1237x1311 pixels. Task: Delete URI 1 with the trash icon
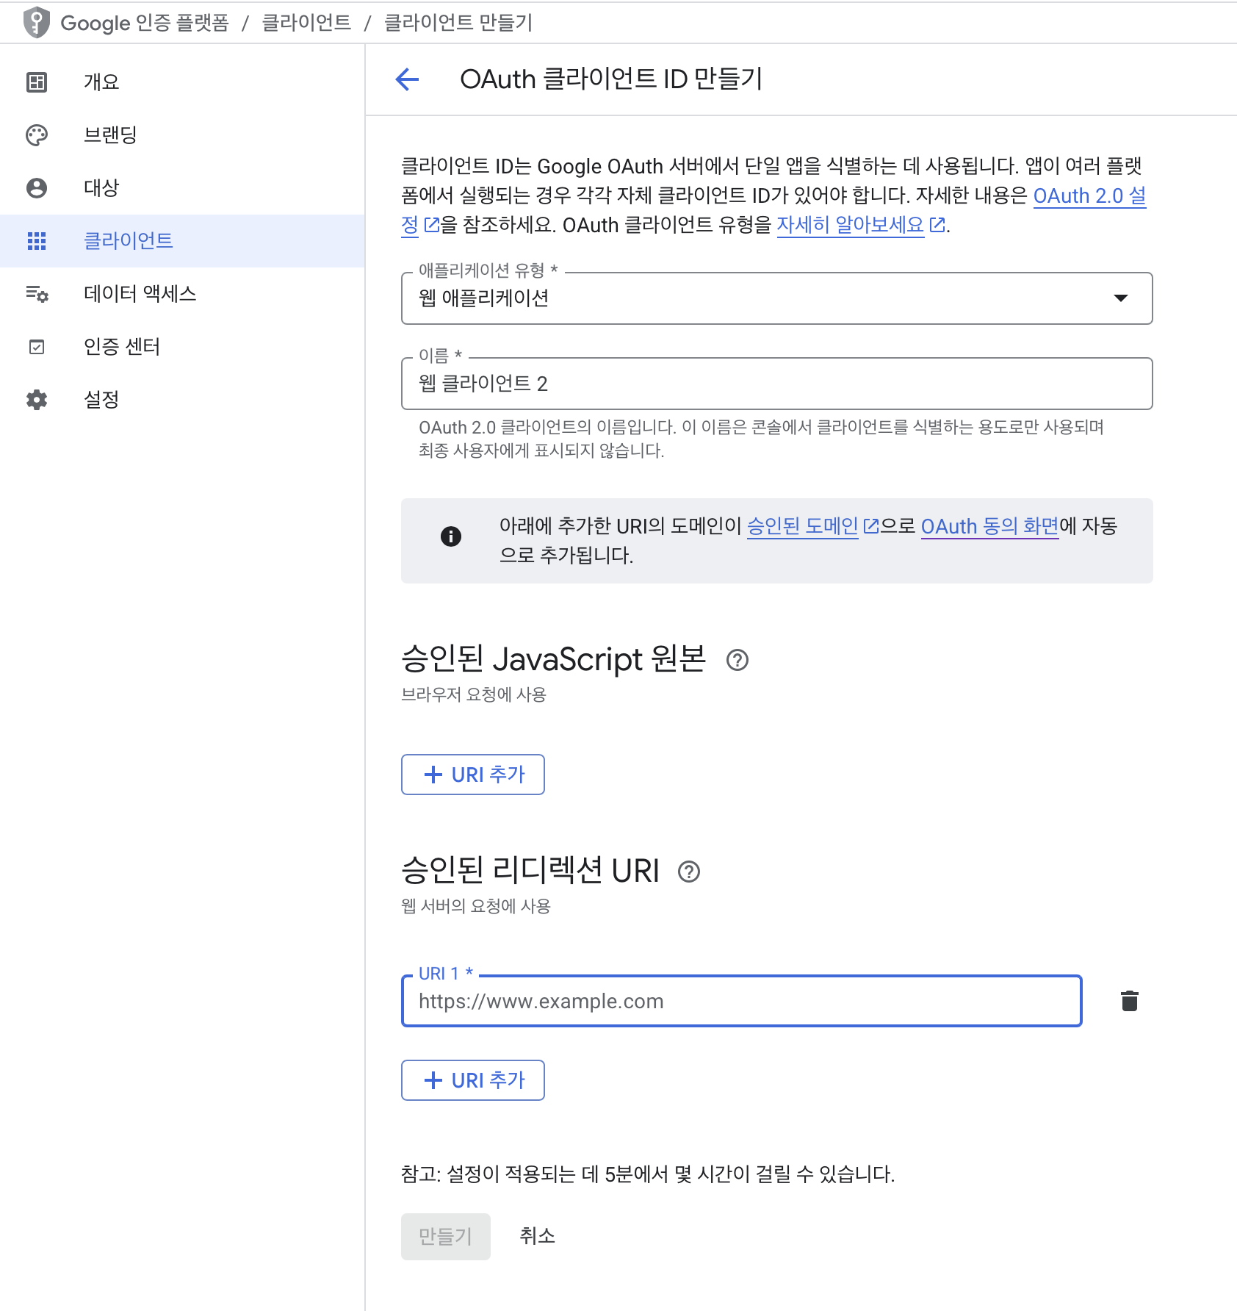point(1130,1001)
